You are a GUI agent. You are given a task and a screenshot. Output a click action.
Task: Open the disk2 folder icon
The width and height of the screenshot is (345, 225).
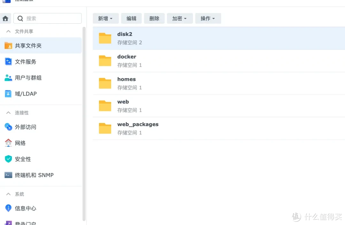click(x=105, y=38)
